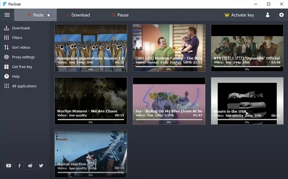Viewport: 288px width, 179px height.
Task: Open the Reddit social icon
Action: [x=30, y=165]
